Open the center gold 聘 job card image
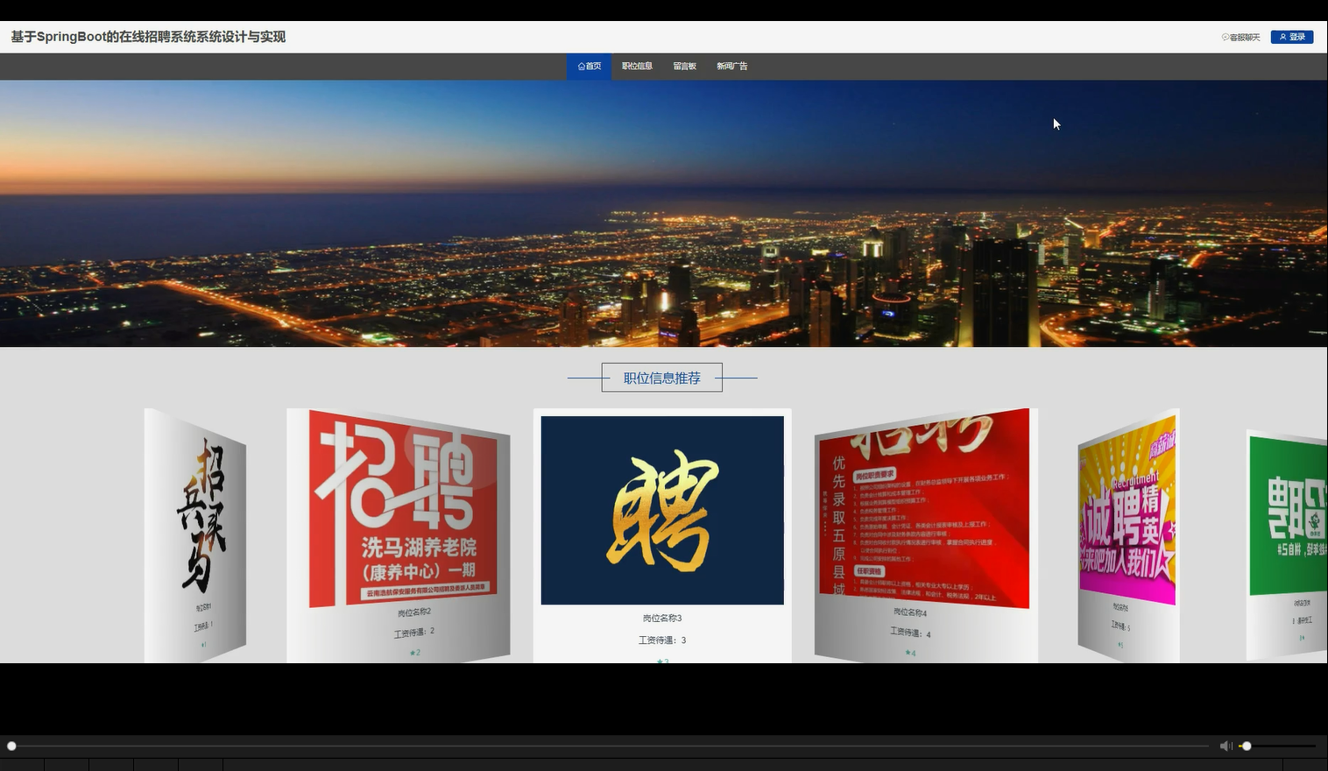 662,510
